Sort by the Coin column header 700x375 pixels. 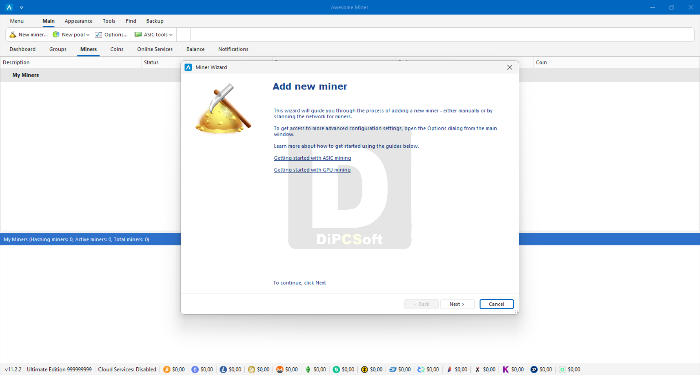click(x=616, y=63)
